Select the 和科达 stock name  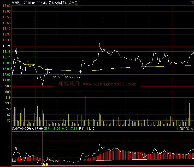[x=16, y=3]
